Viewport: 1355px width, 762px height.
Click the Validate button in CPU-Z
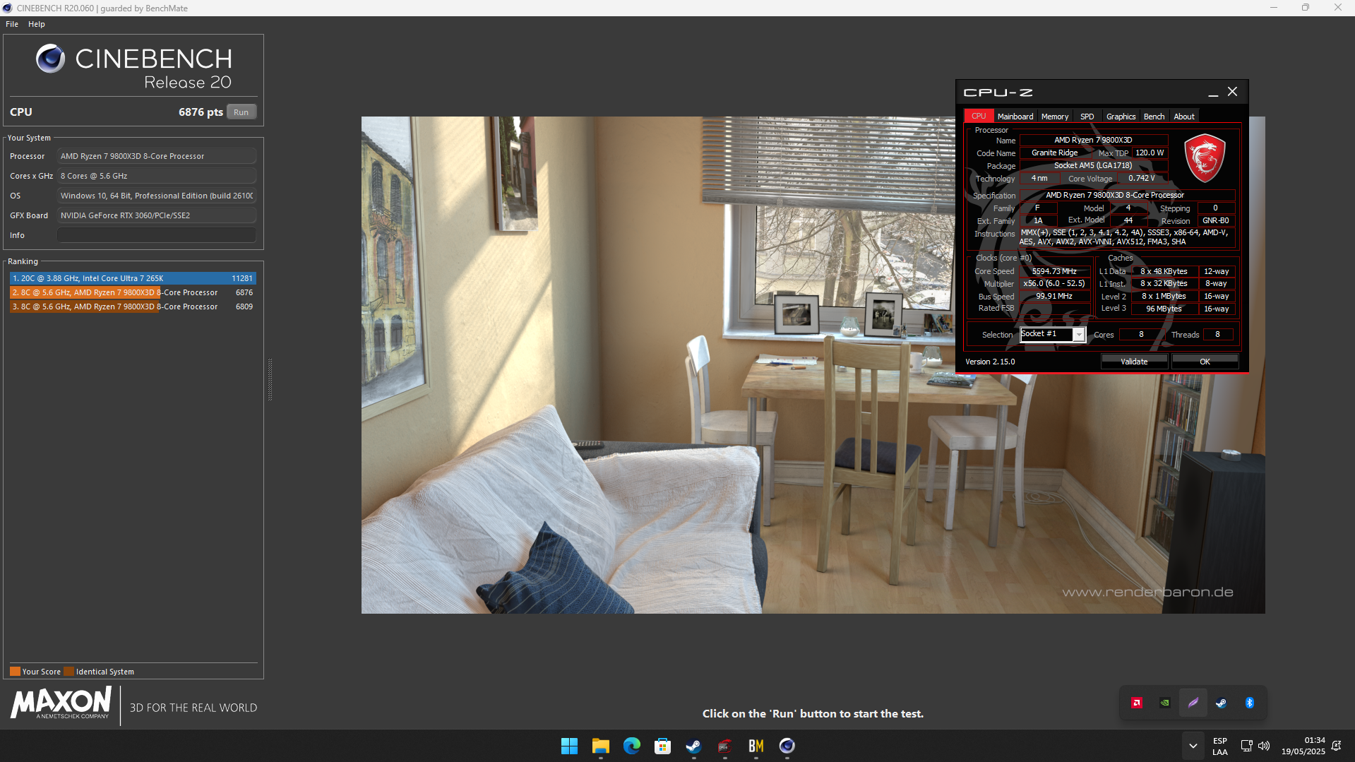click(x=1134, y=362)
